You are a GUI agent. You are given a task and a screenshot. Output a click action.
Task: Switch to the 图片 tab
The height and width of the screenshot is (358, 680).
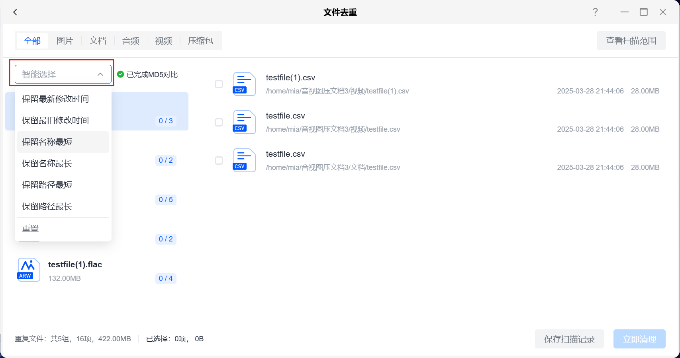click(65, 41)
